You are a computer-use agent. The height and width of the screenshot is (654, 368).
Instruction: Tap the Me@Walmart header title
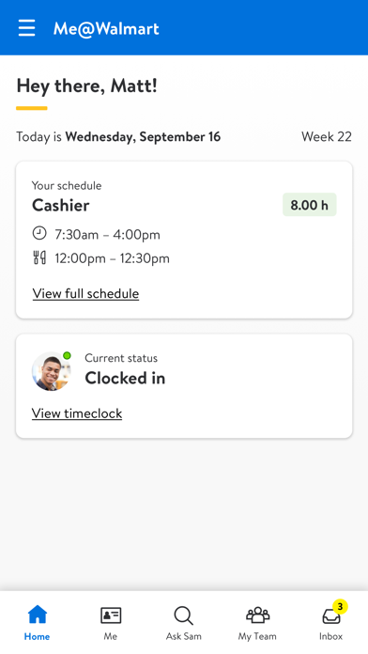click(106, 29)
